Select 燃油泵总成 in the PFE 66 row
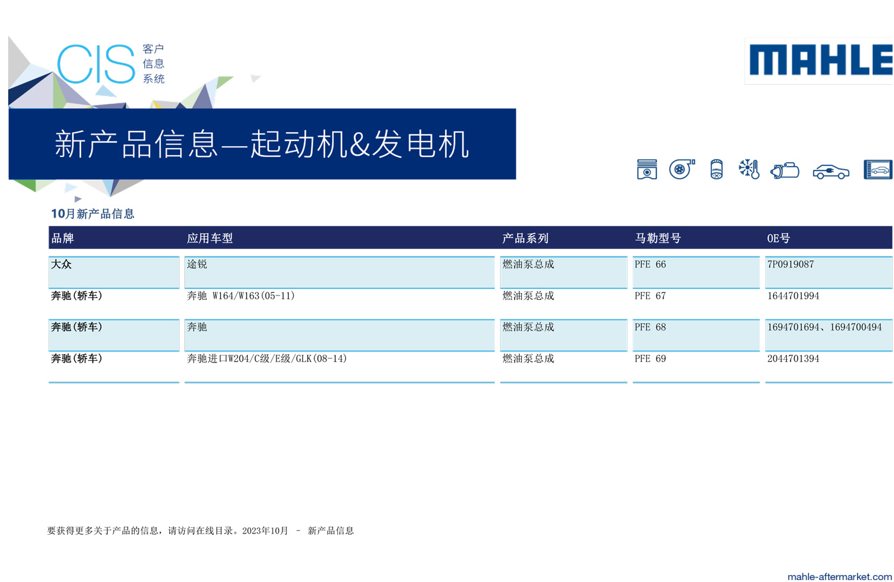This screenshot has height=582, width=894. tap(563, 272)
